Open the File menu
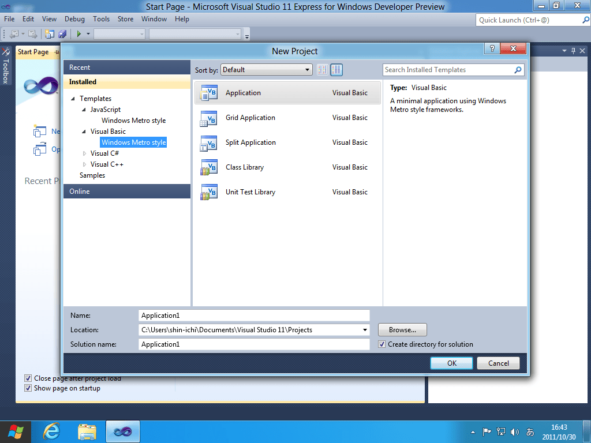This screenshot has height=443, width=591. [x=9, y=19]
